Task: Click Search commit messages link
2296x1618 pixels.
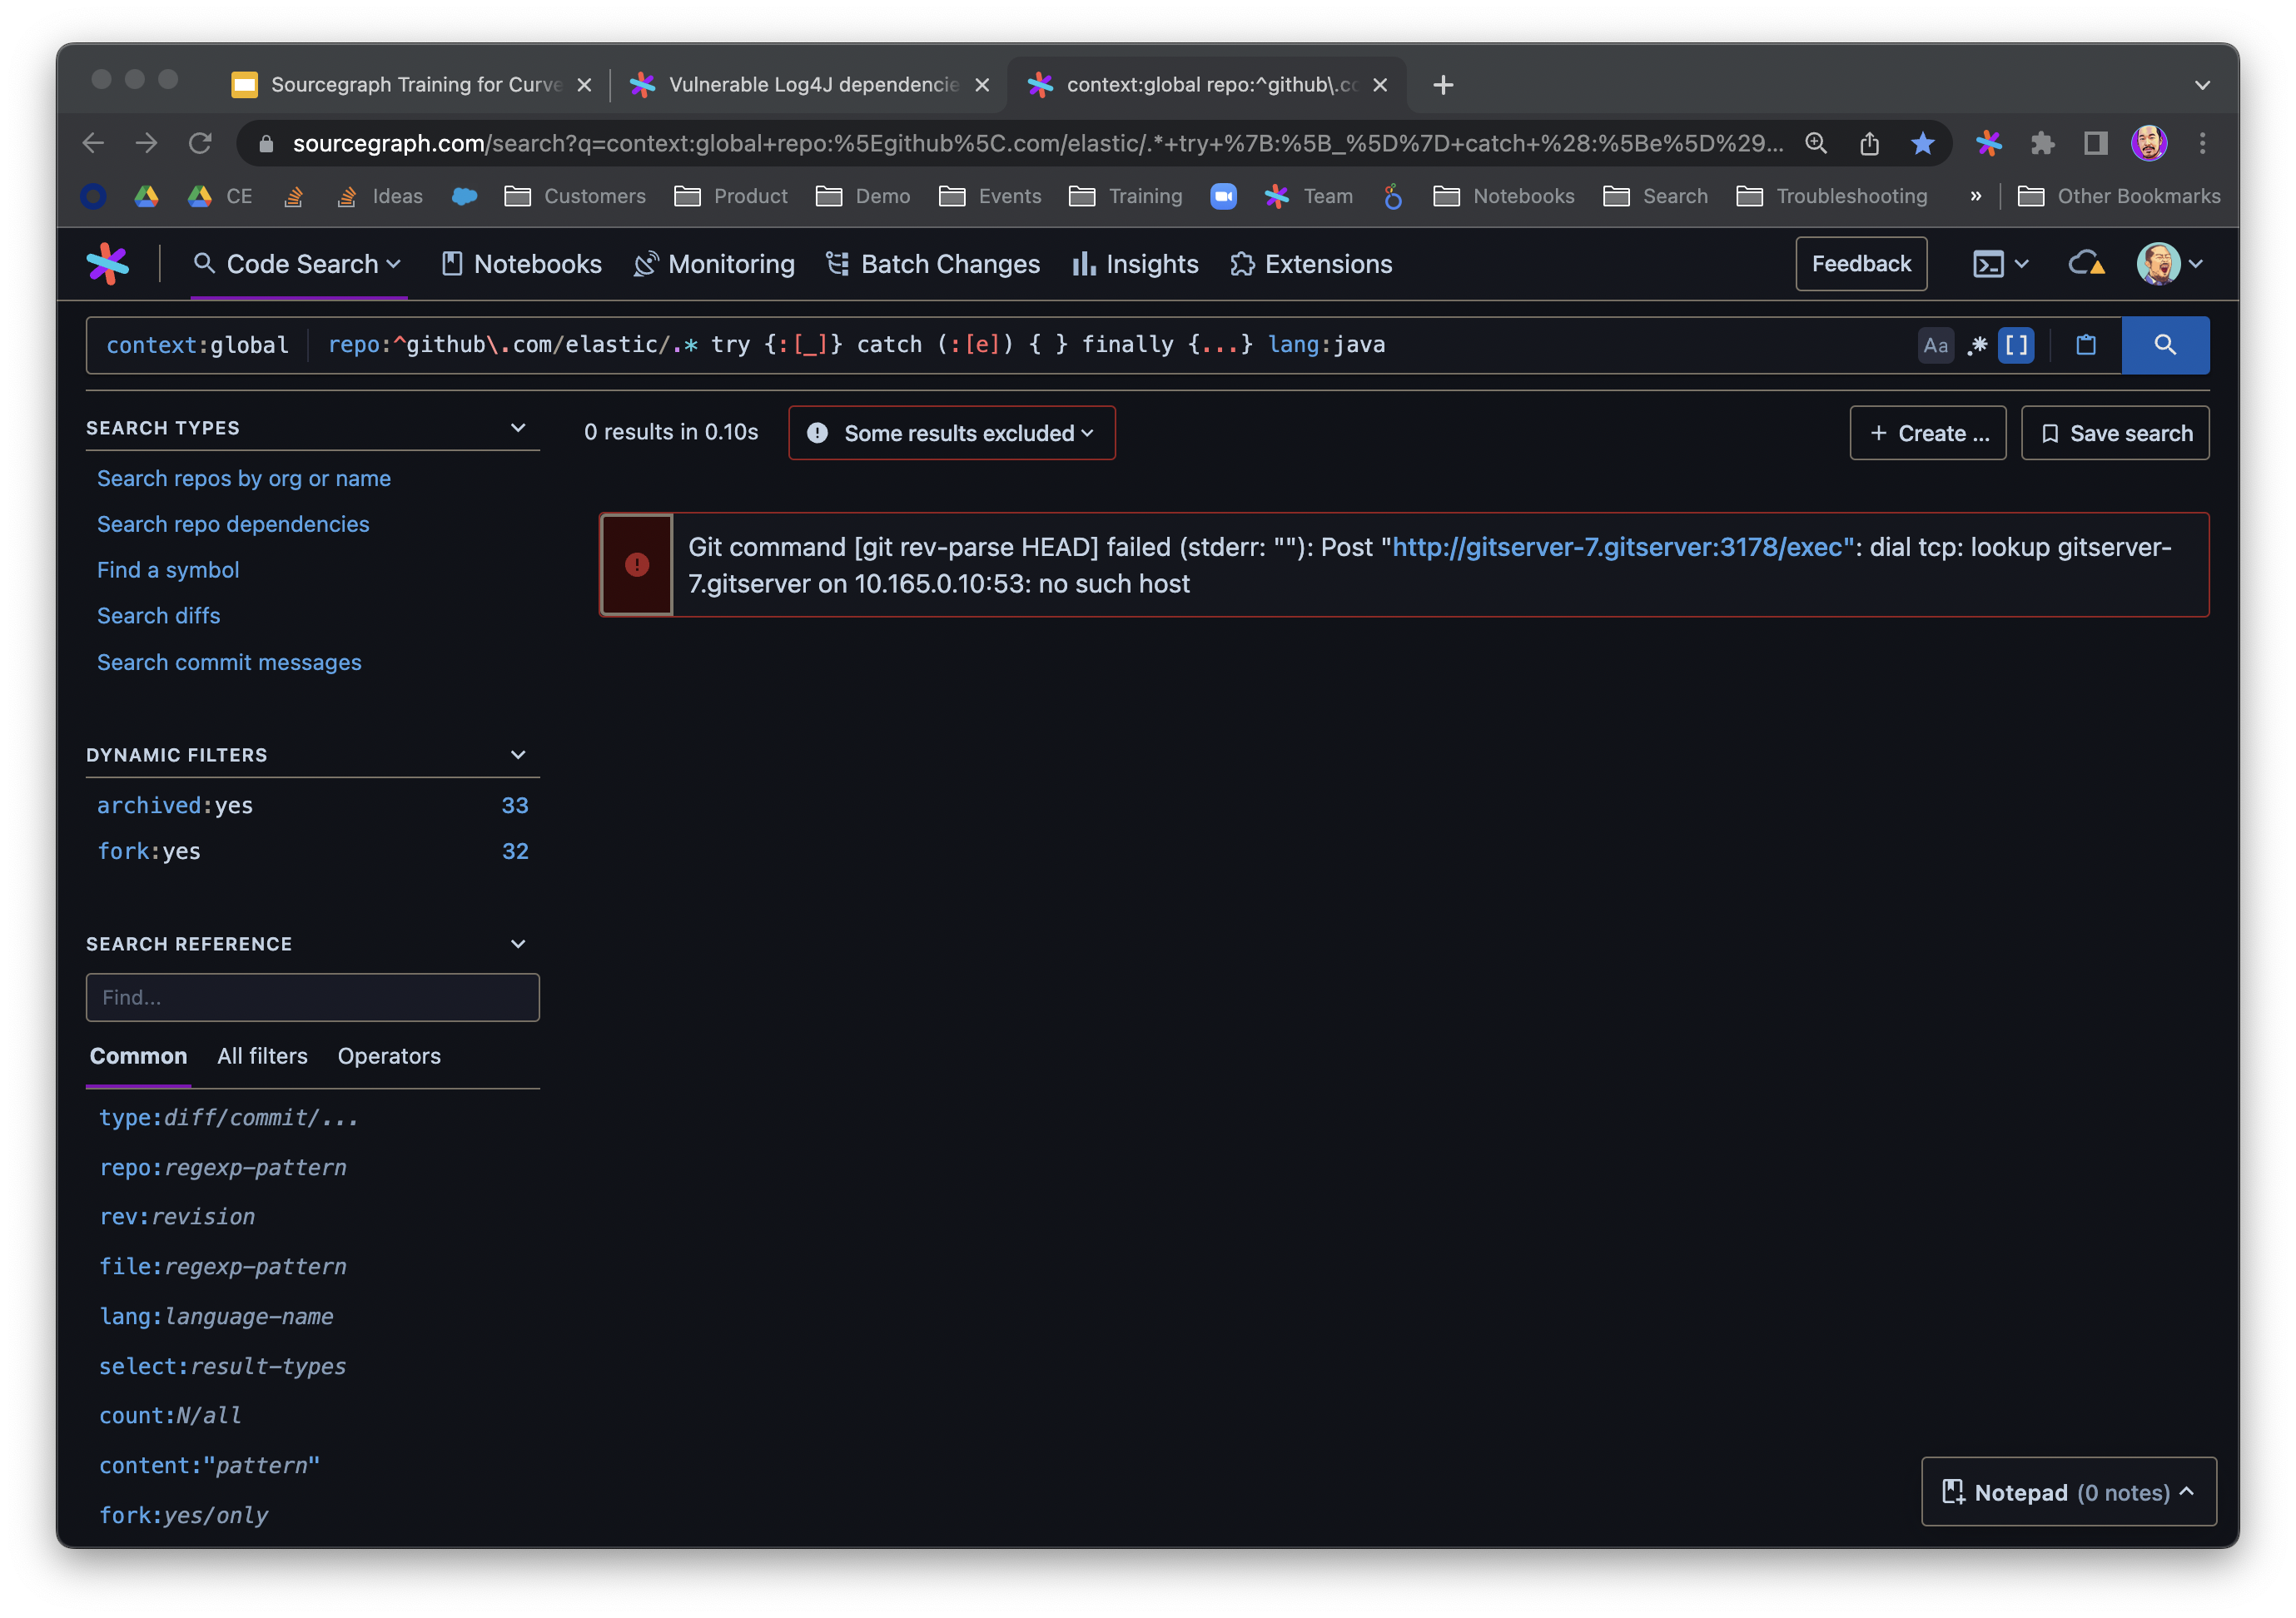Action: [229, 662]
